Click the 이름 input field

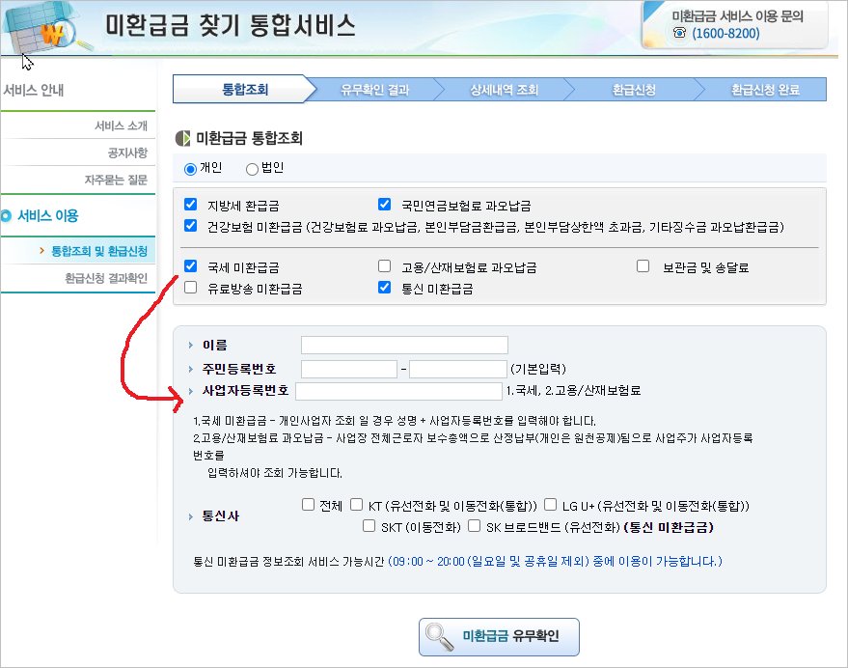(404, 345)
